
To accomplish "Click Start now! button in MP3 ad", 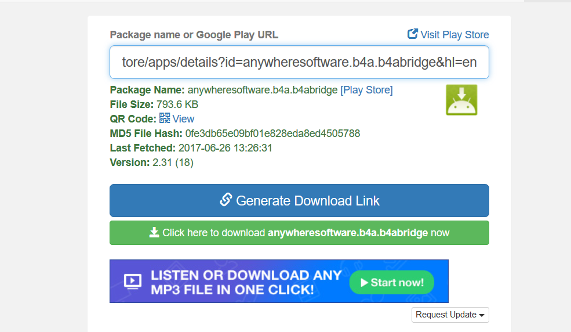I will coord(392,283).
